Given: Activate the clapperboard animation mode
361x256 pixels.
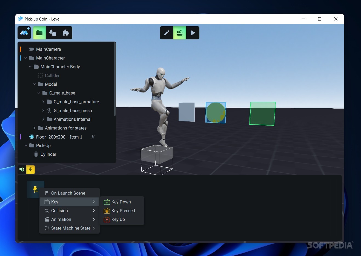Looking at the screenshot, I should tap(180, 33).
